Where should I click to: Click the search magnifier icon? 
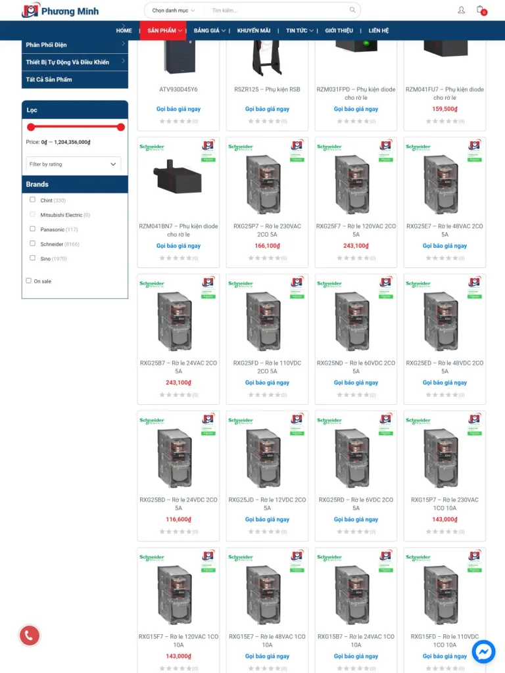(352, 10)
